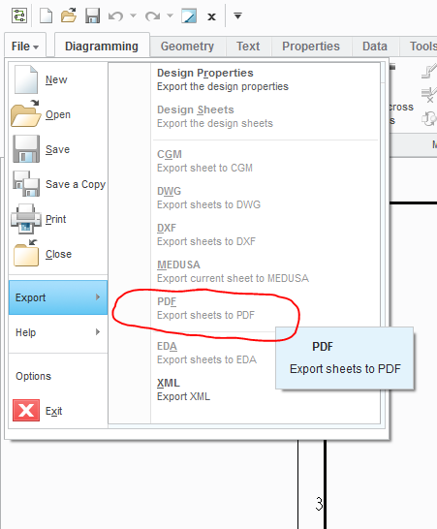The image size is (437, 529).
Task: Switch to the Diagramming tab
Action: [x=102, y=47]
